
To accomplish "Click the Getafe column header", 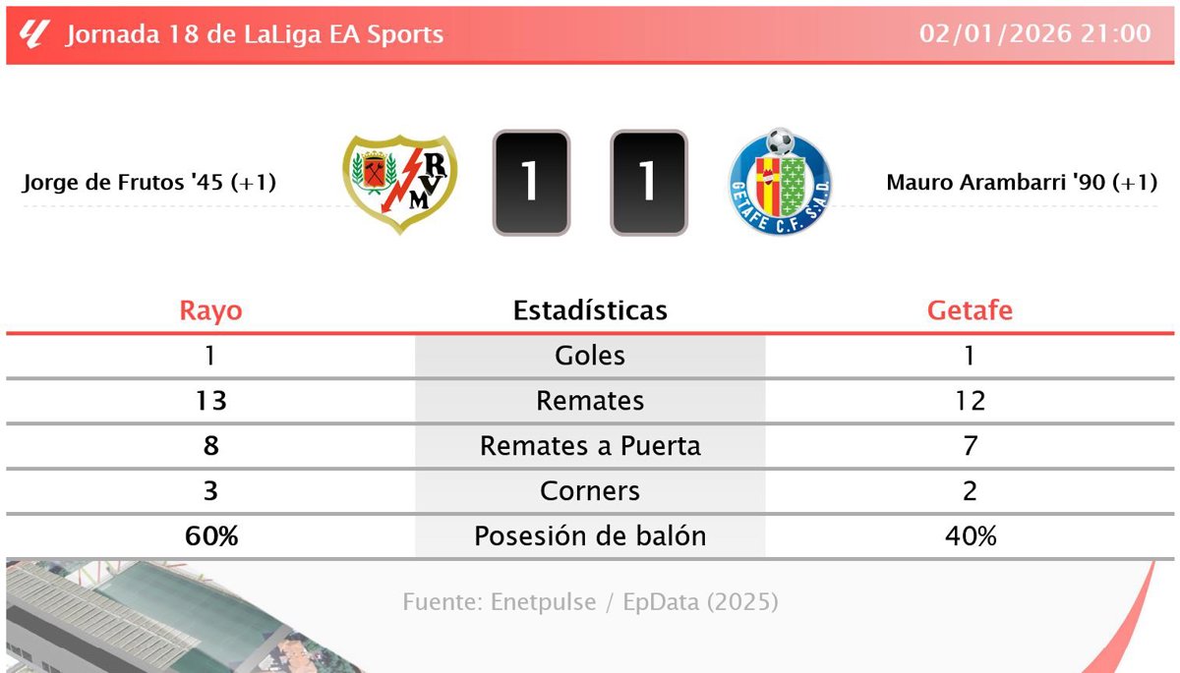I will (x=970, y=310).
